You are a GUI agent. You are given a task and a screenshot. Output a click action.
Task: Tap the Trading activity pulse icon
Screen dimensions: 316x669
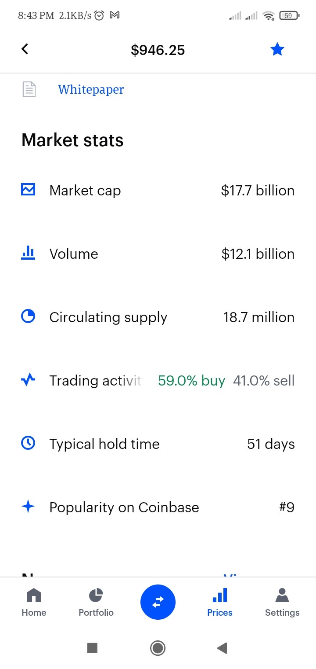[x=28, y=379]
